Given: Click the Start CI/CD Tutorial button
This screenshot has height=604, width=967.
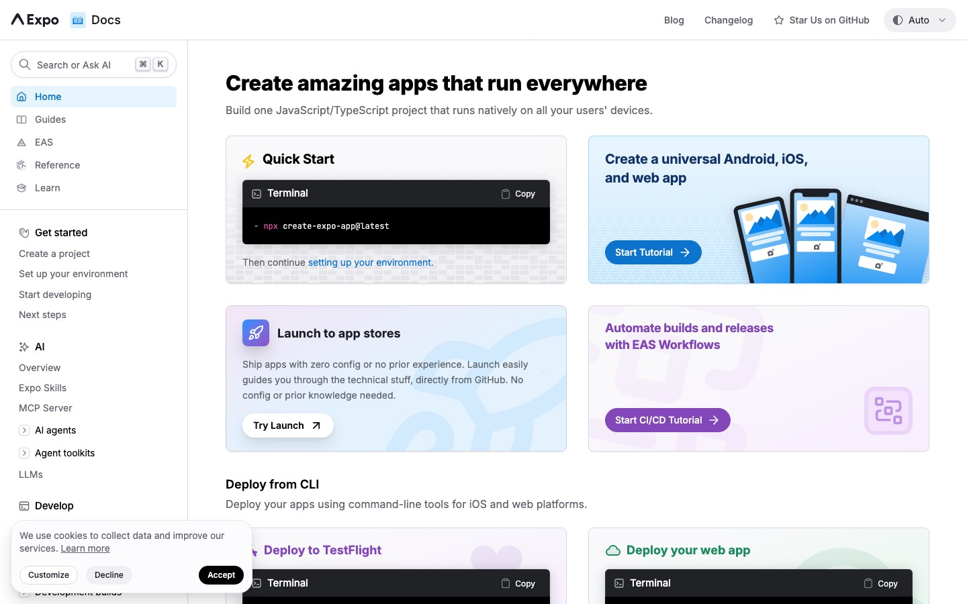Looking at the screenshot, I should (x=667, y=420).
